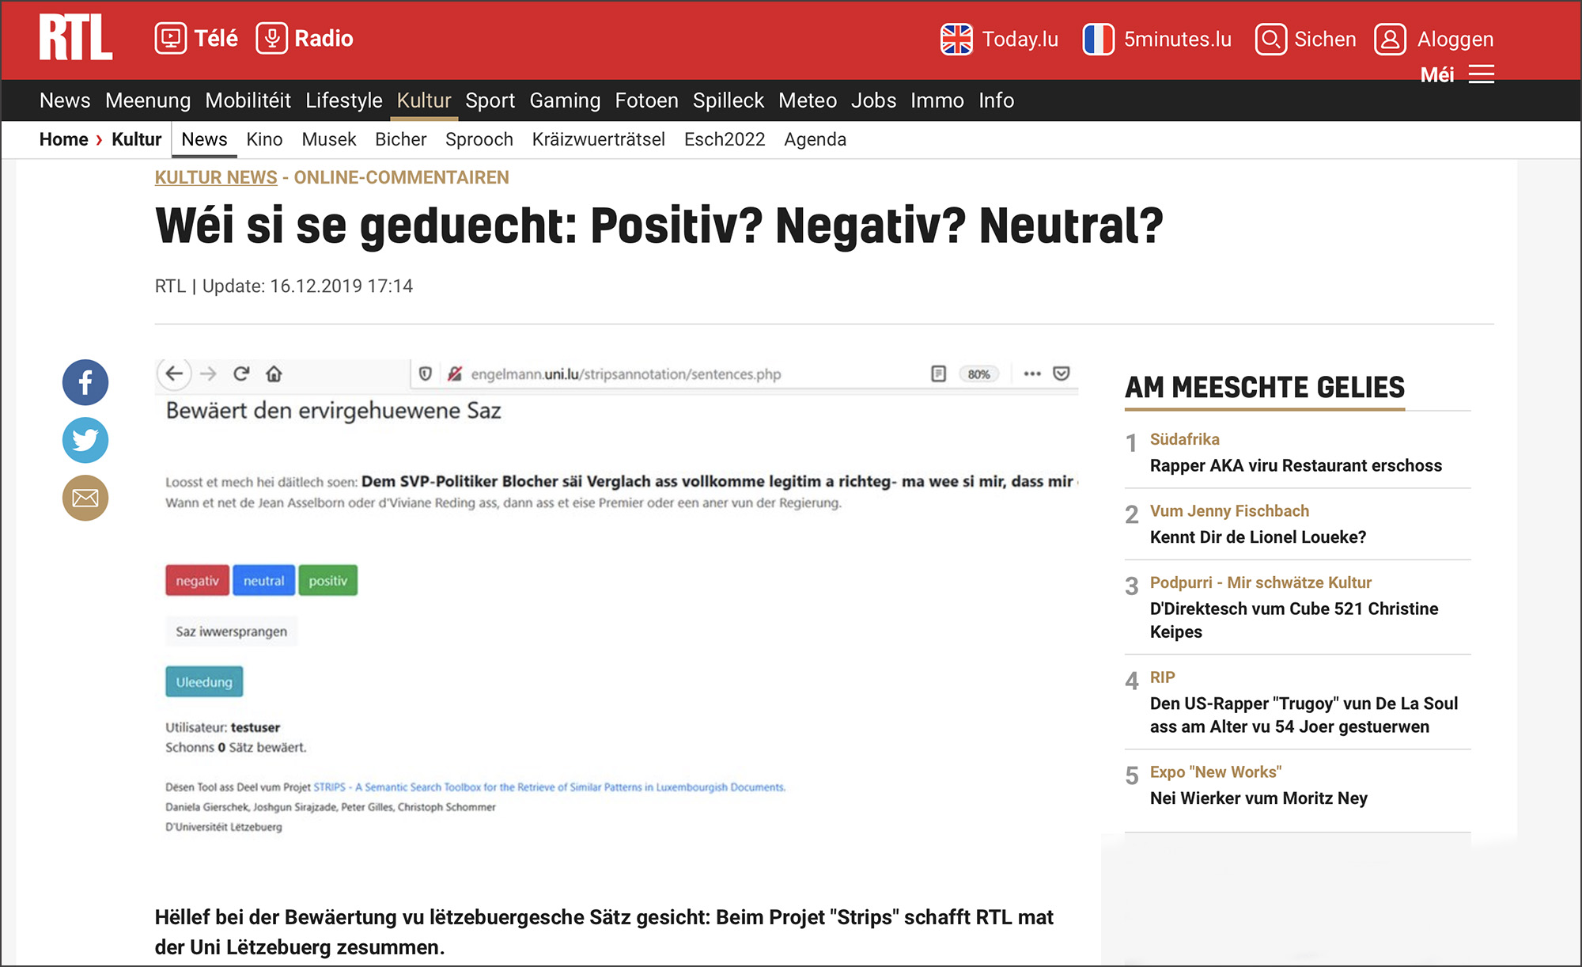
Task: Open Rapper AKA viru Restaurant erschoss article
Action: (x=1296, y=465)
